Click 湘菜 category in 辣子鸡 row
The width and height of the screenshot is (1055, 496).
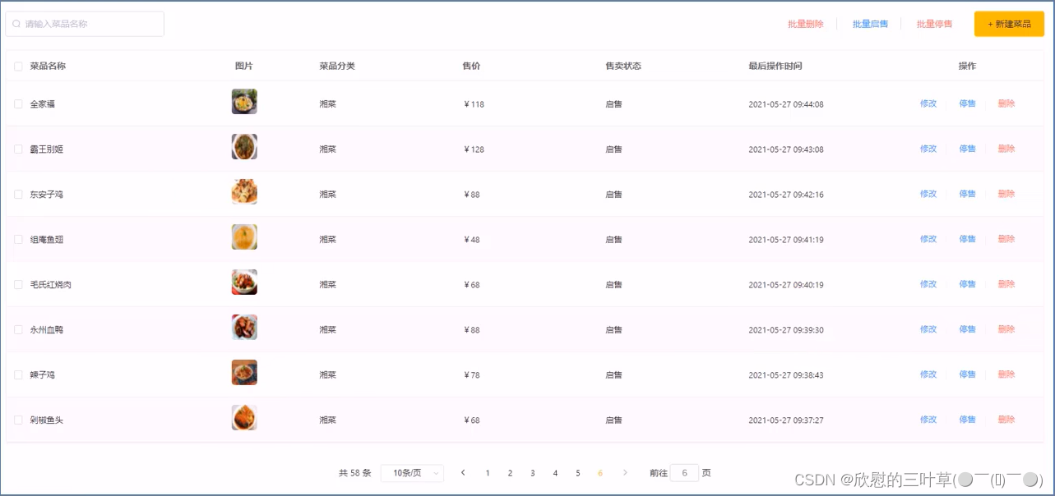click(x=328, y=375)
